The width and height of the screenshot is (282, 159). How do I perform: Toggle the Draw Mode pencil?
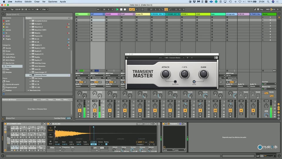click(255, 9)
